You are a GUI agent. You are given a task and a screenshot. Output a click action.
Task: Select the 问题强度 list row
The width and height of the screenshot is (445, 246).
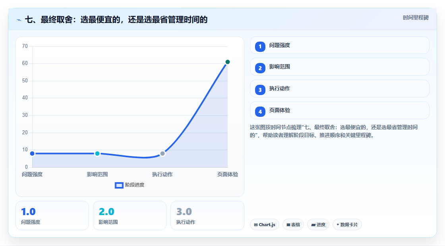click(339, 45)
